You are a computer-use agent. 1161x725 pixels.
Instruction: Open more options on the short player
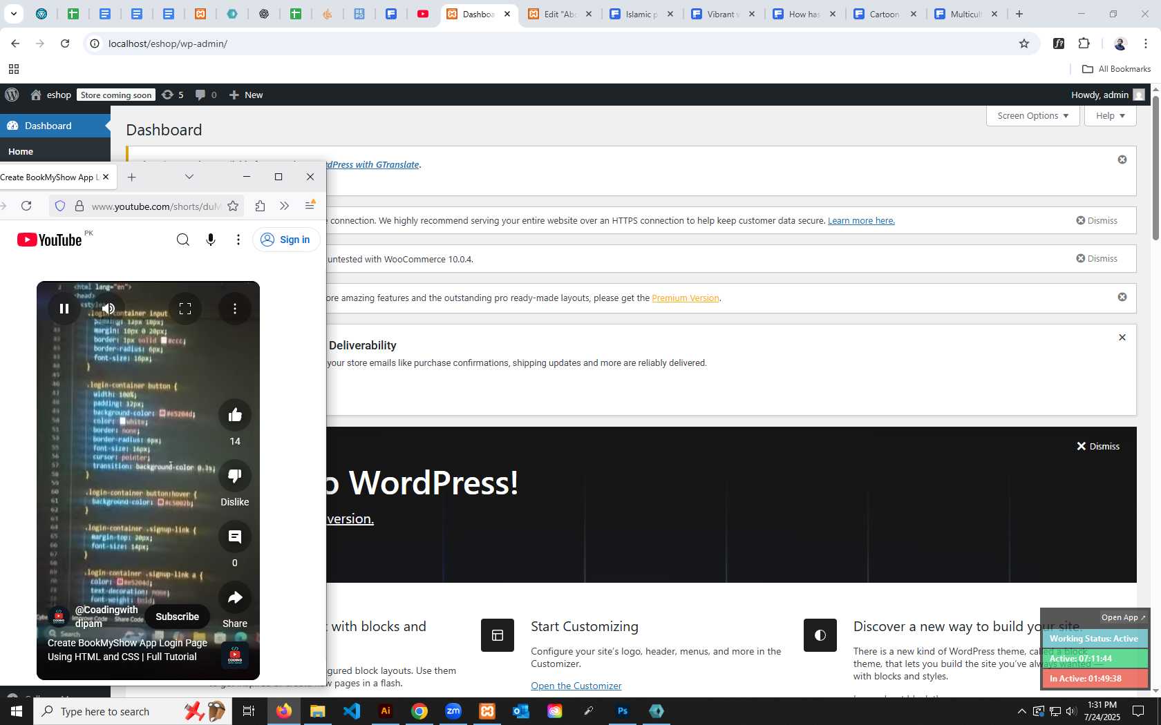[235, 309]
